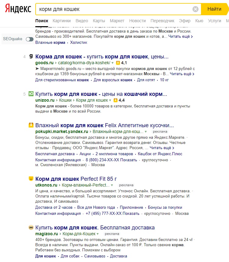
Task: Click the '10 кг' sitelink
Action: [164, 80]
